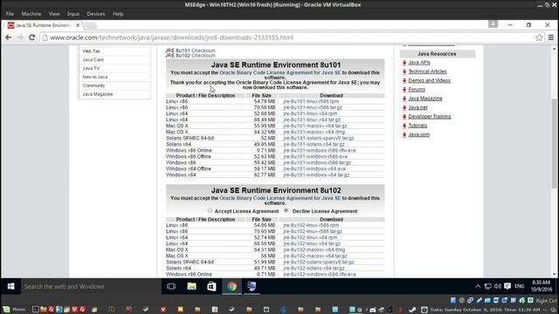Open the guest taskbar clock showing 8:30 AM
Image resolution: width=559 pixels, height=314 pixels.
click(542, 286)
